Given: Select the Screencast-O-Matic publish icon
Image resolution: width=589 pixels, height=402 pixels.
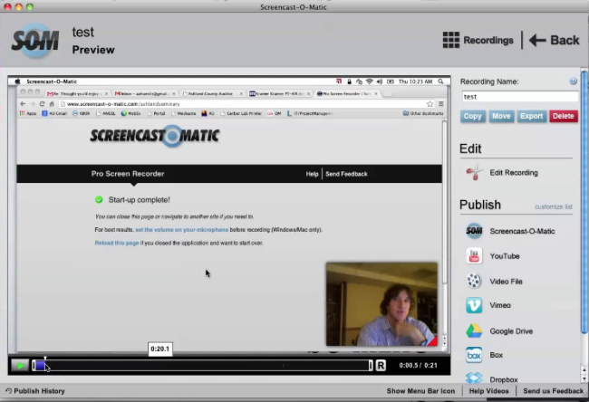Looking at the screenshot, I should [x=474, y=231].
